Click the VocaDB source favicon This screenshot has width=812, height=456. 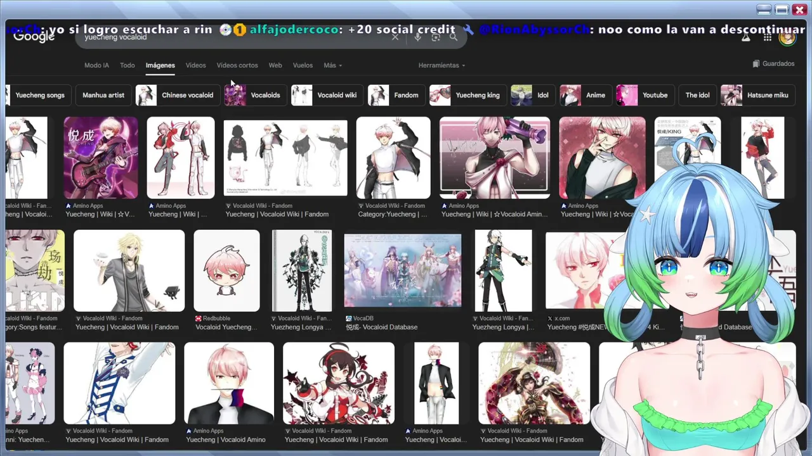click(x=349, y=319)
